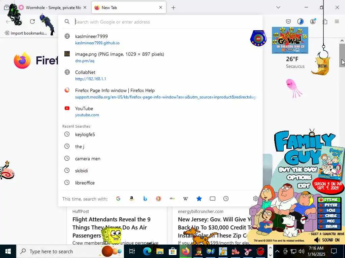Click OPTIONS in Family Guy widget
The height and width of the screenshot is (258, 345).
[299, 177]
